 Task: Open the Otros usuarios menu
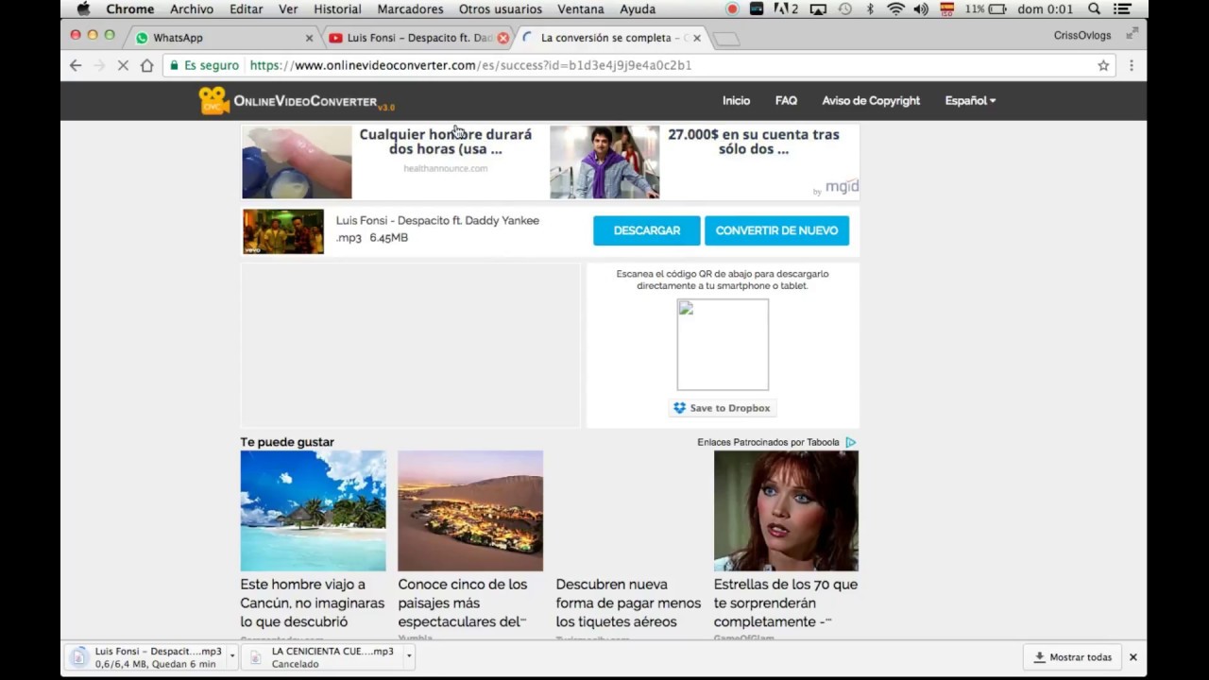pyautogui.click(x=501, y=8)
